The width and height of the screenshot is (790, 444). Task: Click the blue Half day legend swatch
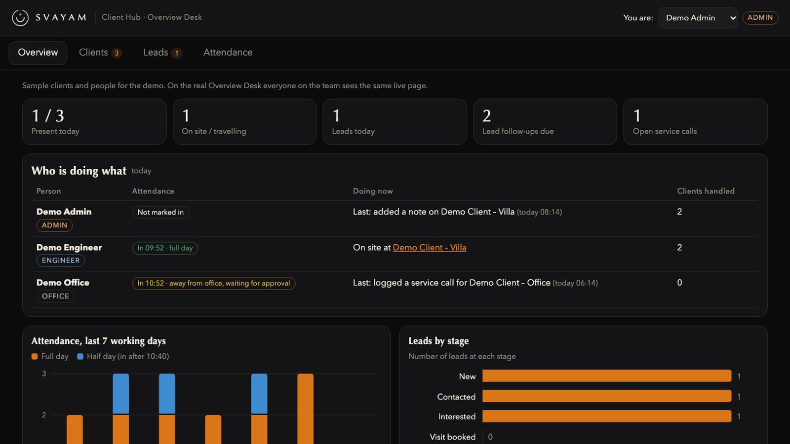coord(80,356)
